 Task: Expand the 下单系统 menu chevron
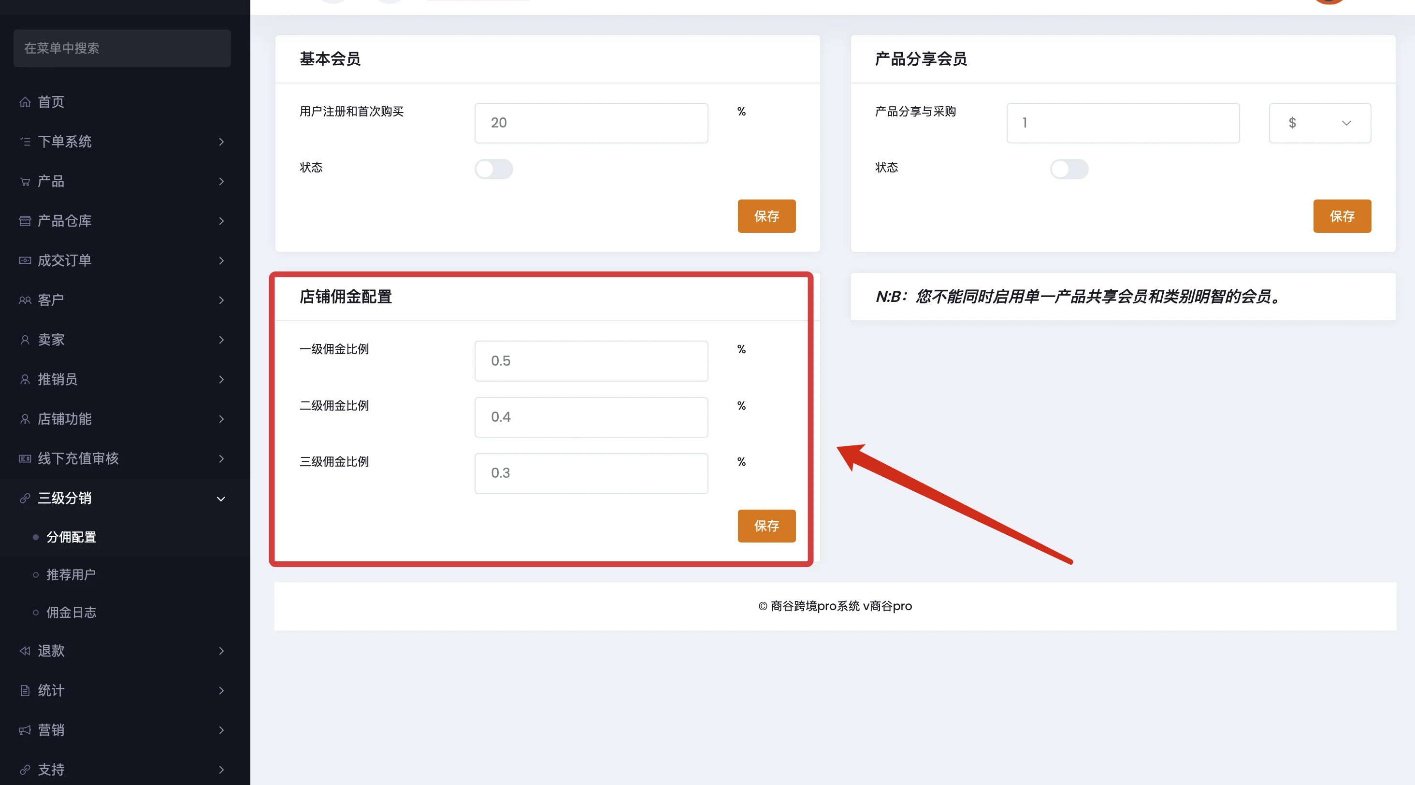(221, 142)
